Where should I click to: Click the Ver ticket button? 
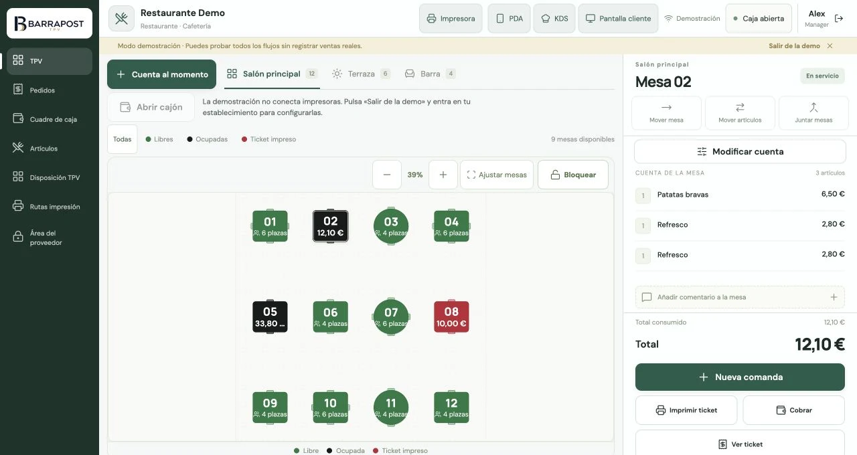tap(740, 444)
